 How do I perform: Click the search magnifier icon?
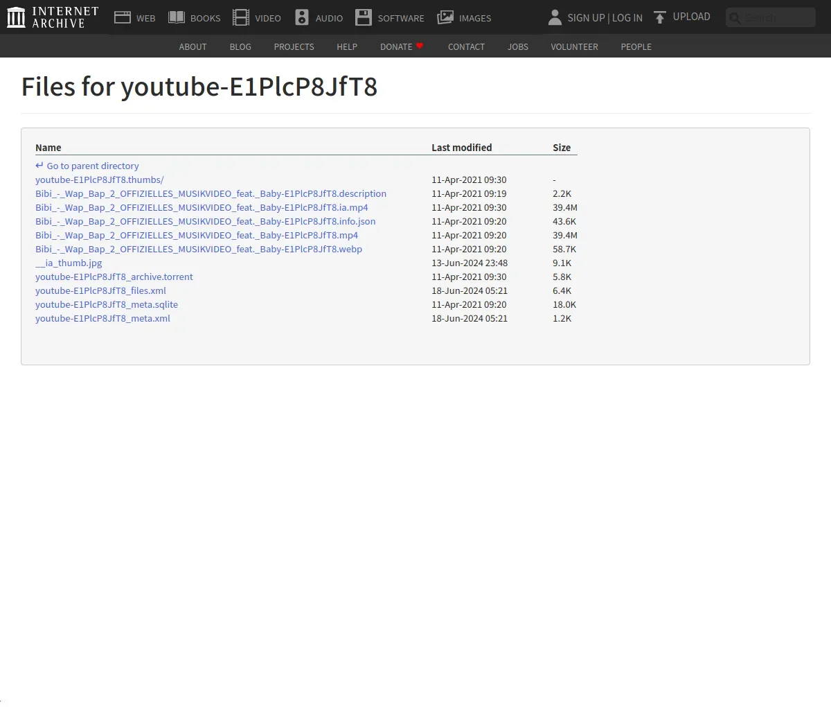[735, 18]
